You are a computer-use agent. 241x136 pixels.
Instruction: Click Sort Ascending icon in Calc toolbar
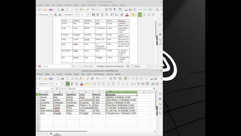pos(137,79)
